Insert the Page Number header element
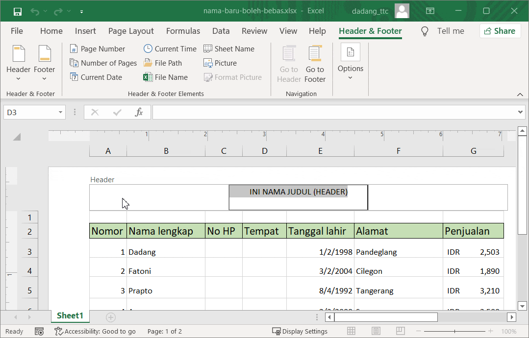529x338 pixels. click(x=100, y=48)
